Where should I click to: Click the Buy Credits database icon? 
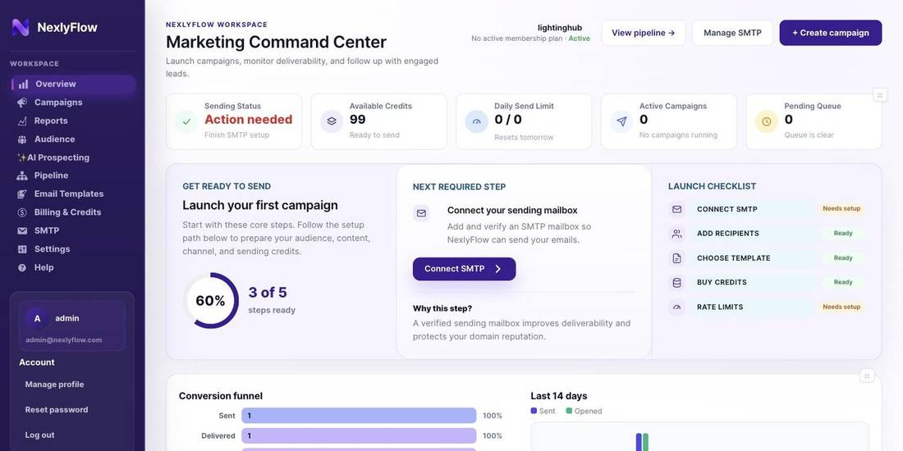pos(676,282)
